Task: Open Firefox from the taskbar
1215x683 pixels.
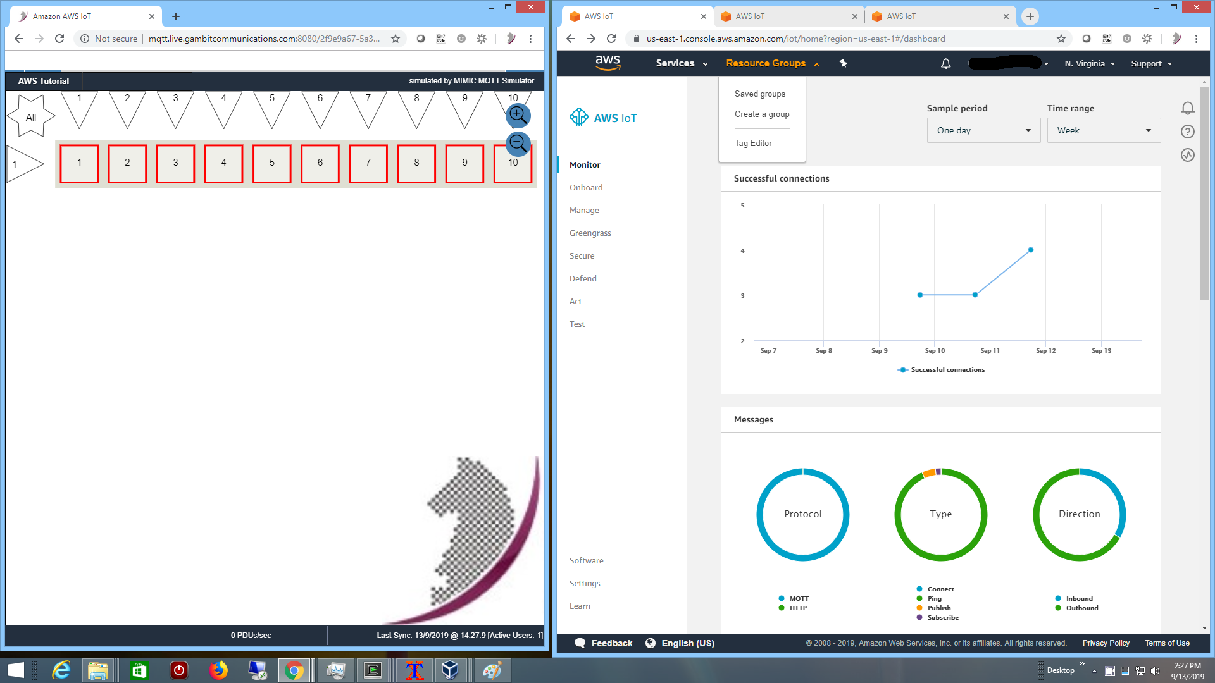Action: point(218,670)
